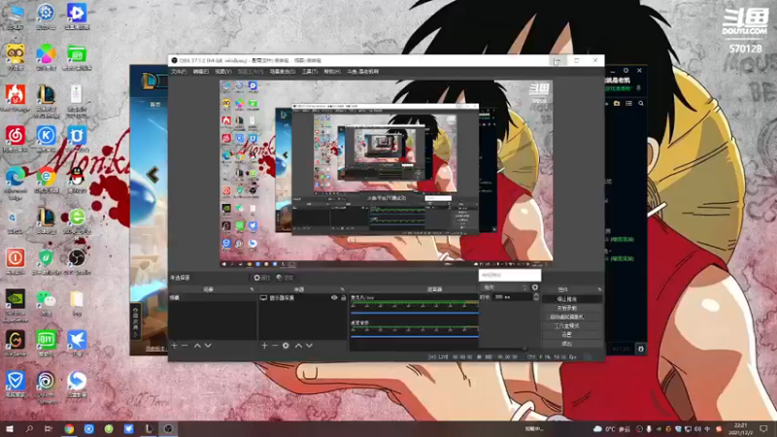The height and width of the screenshot is (437, 777).
Task: Open Settings from OBS controls panel
Action: click(x=572, y=335)
